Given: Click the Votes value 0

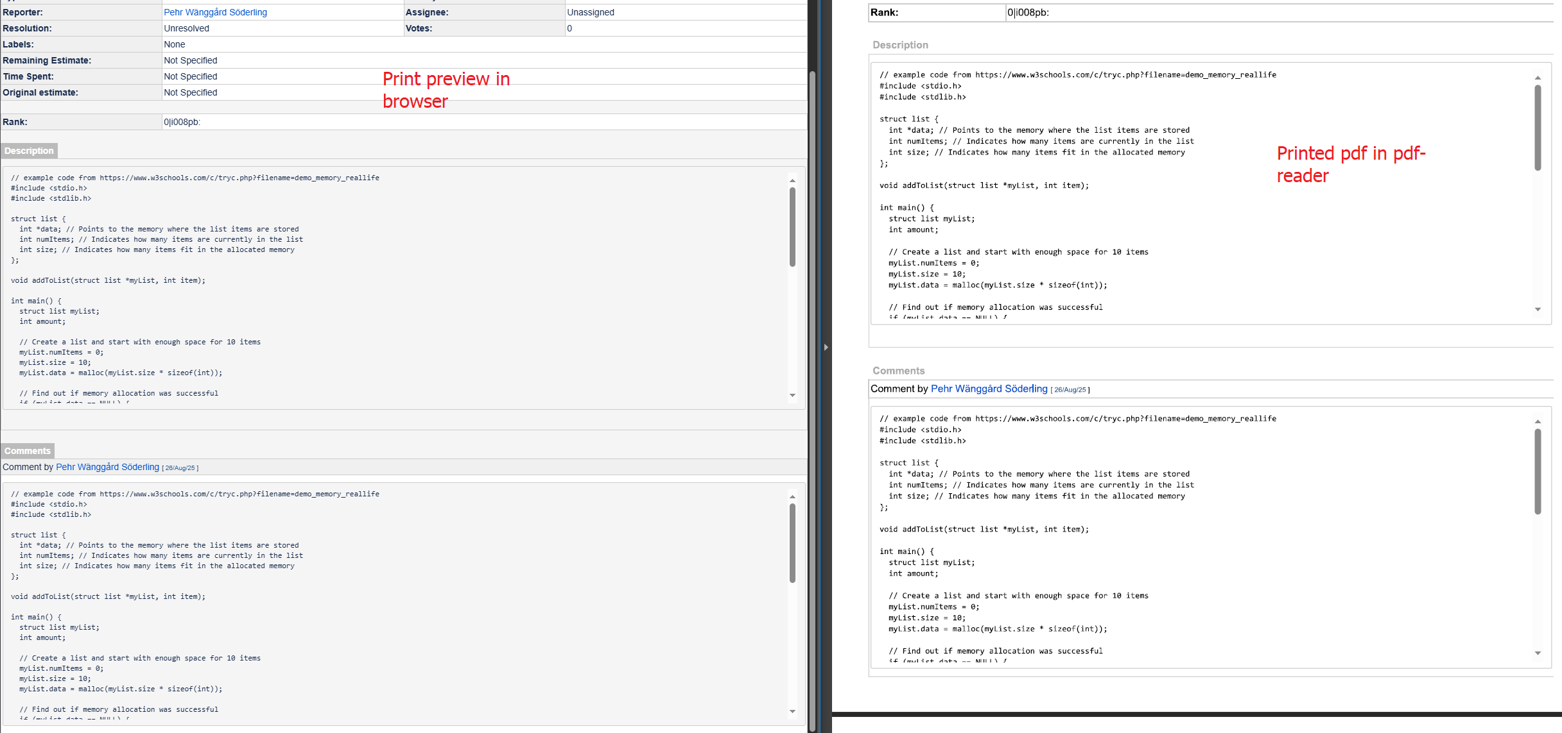Looking at the screenshot, I should tap(569, 28).
